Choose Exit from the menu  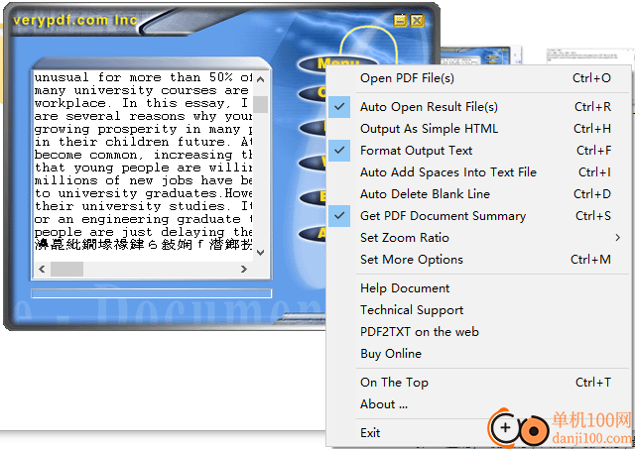pyautogui.click(x=478, y=433)
